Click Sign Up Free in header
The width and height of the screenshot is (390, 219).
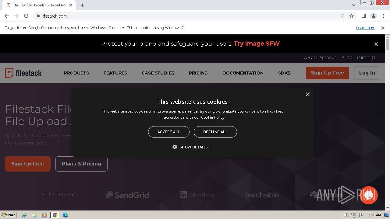[328, 73]
